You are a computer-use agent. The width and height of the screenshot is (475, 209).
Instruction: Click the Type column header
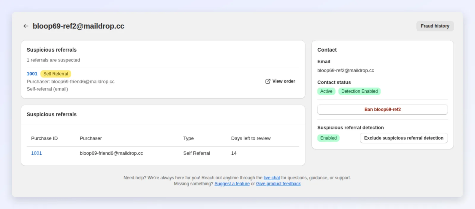click(x=189, y=138)
